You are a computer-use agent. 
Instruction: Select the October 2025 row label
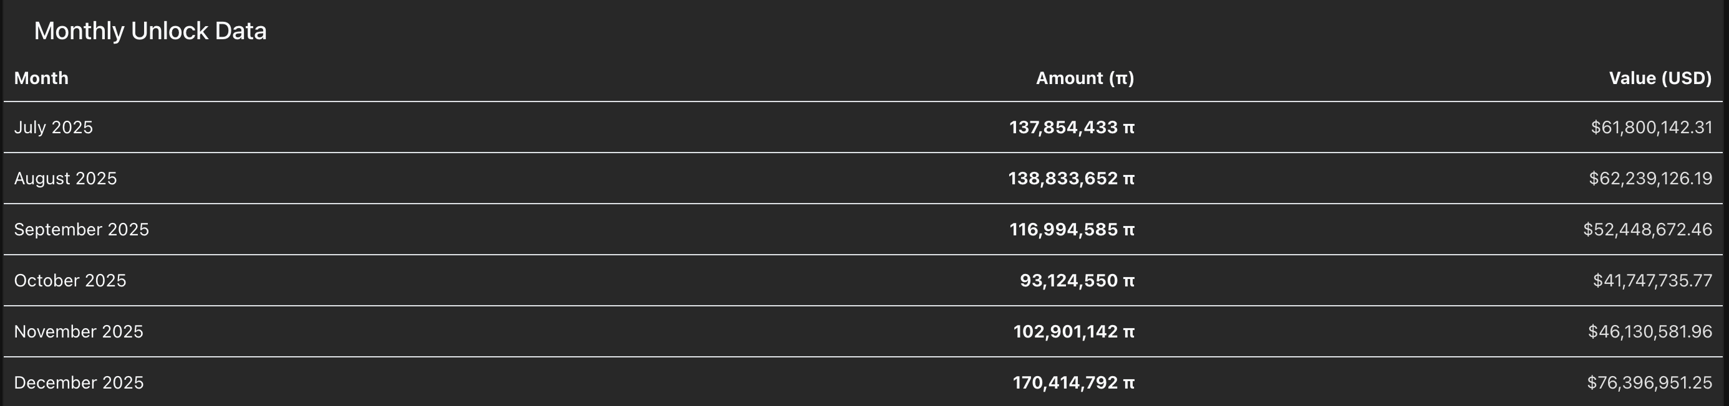(x=70, y=280)
